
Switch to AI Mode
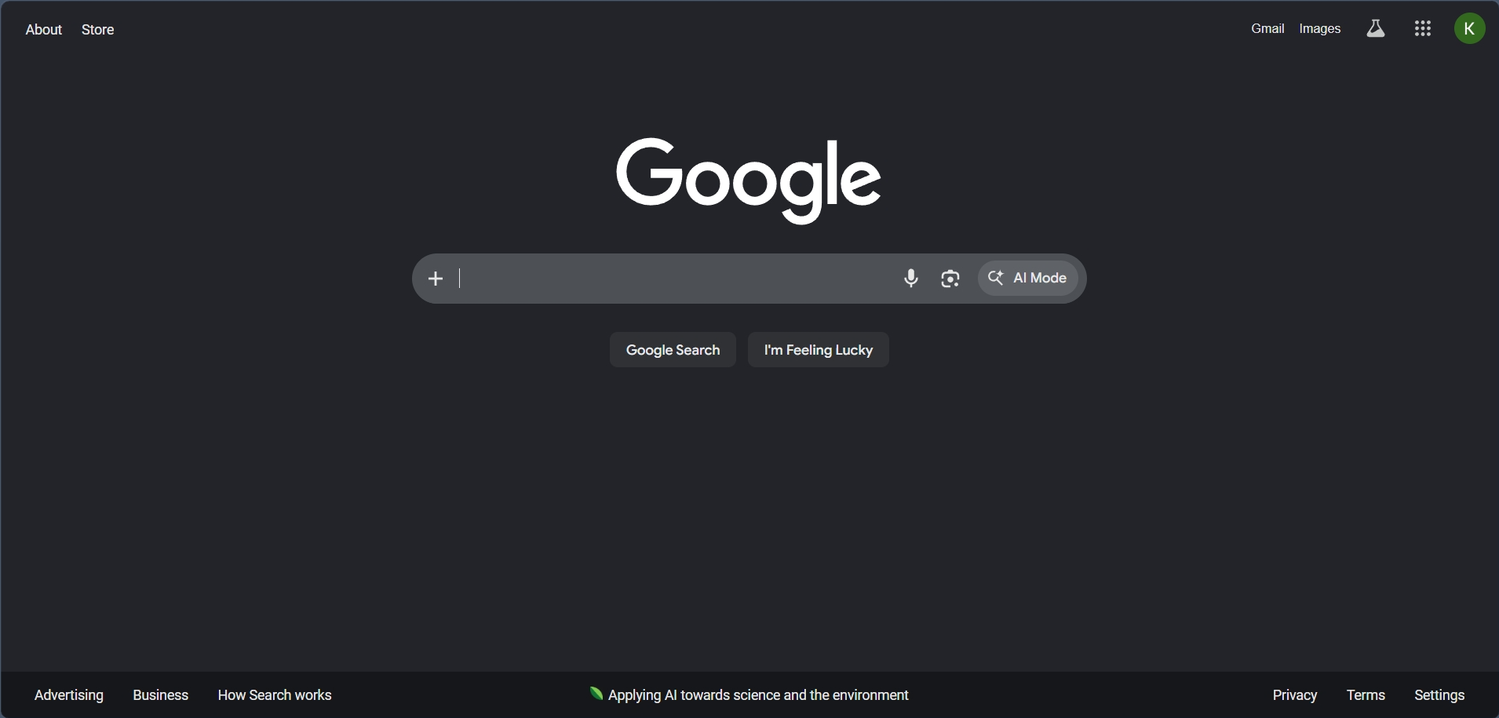1028,278
